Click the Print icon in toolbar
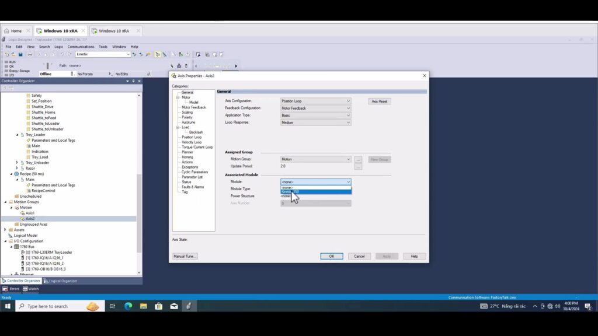Image resolution: width=598 pixels, height=336 pixels. (30, 54)
